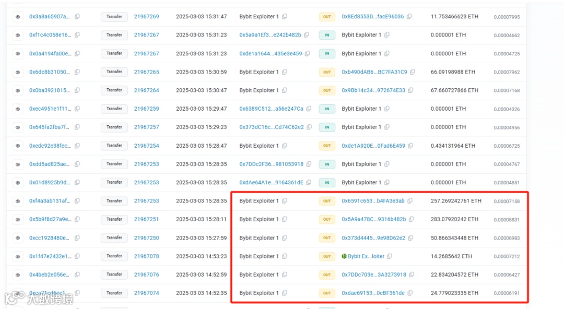This screenshot has width=564, height=309.
Task: View block 21967259
Action: [x=146, y=109]
